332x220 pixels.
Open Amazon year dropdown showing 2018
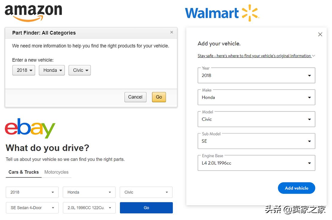(x=24, y=70)
